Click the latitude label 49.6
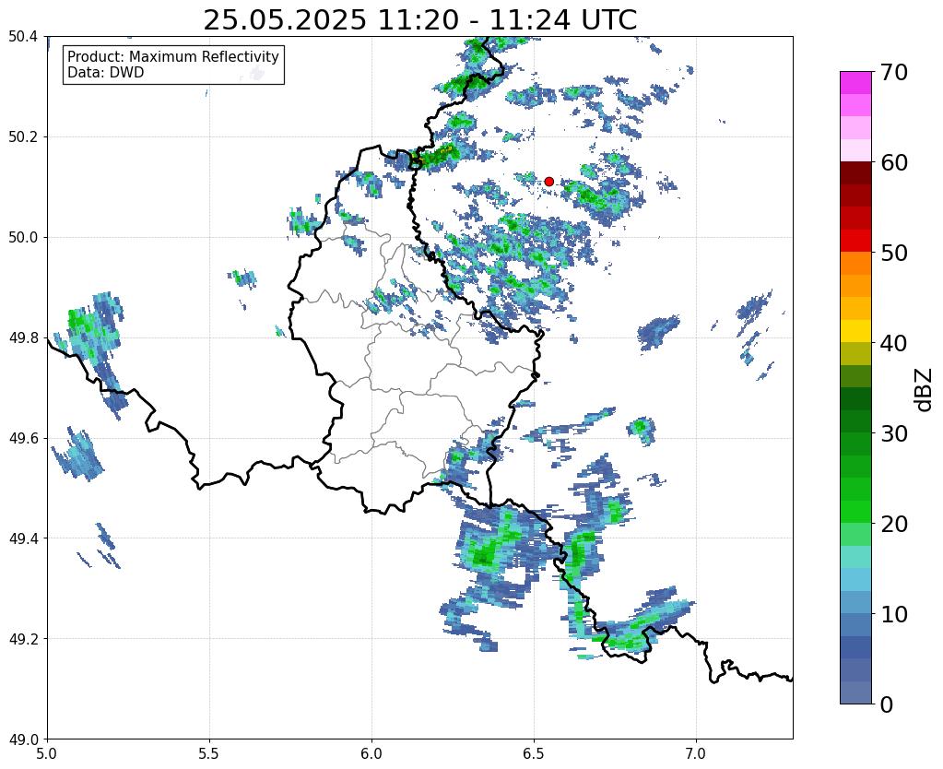Viewport: 943px width, 769px height. coord(23,439)
